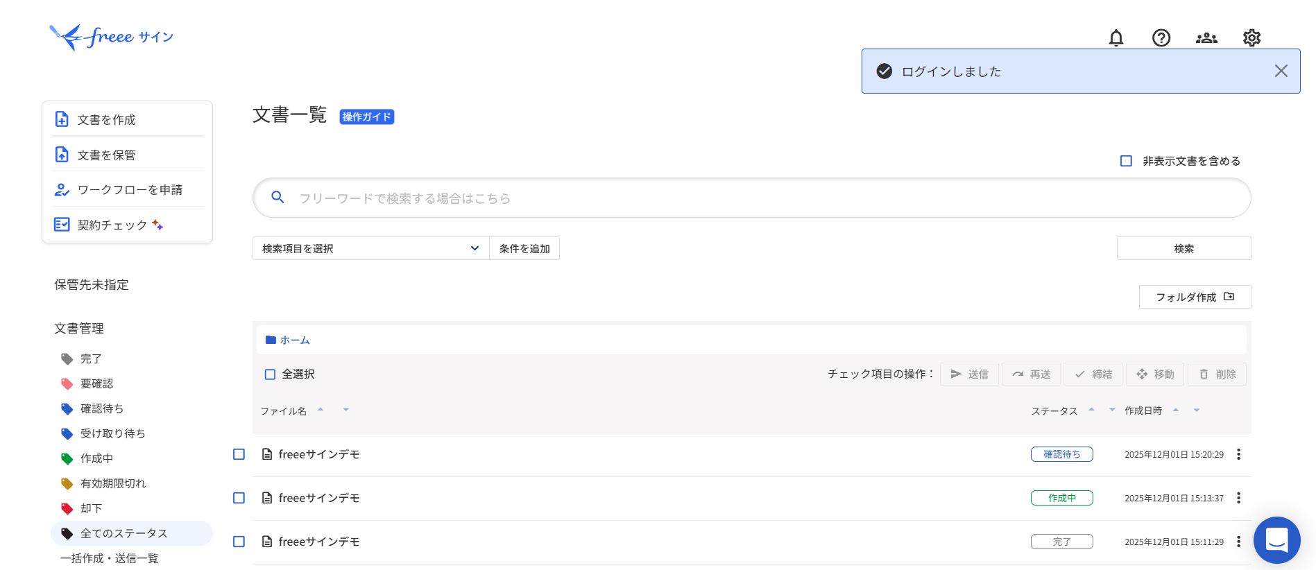Open 一括作成・送信一覧 in sidebar
The width and height of the screenshot is (1316, 570).
pyautogui.click(x=109, y=558)
